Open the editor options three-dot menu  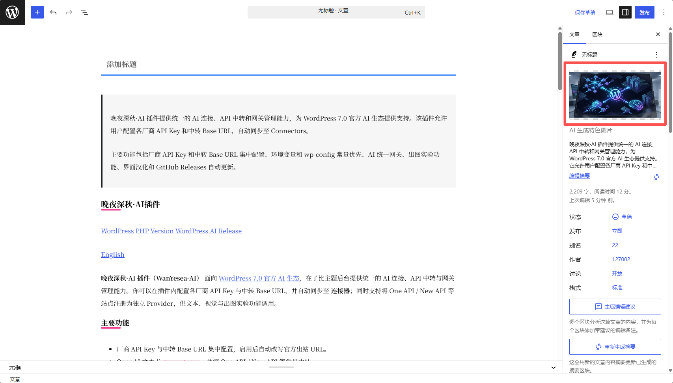(664, 12)
